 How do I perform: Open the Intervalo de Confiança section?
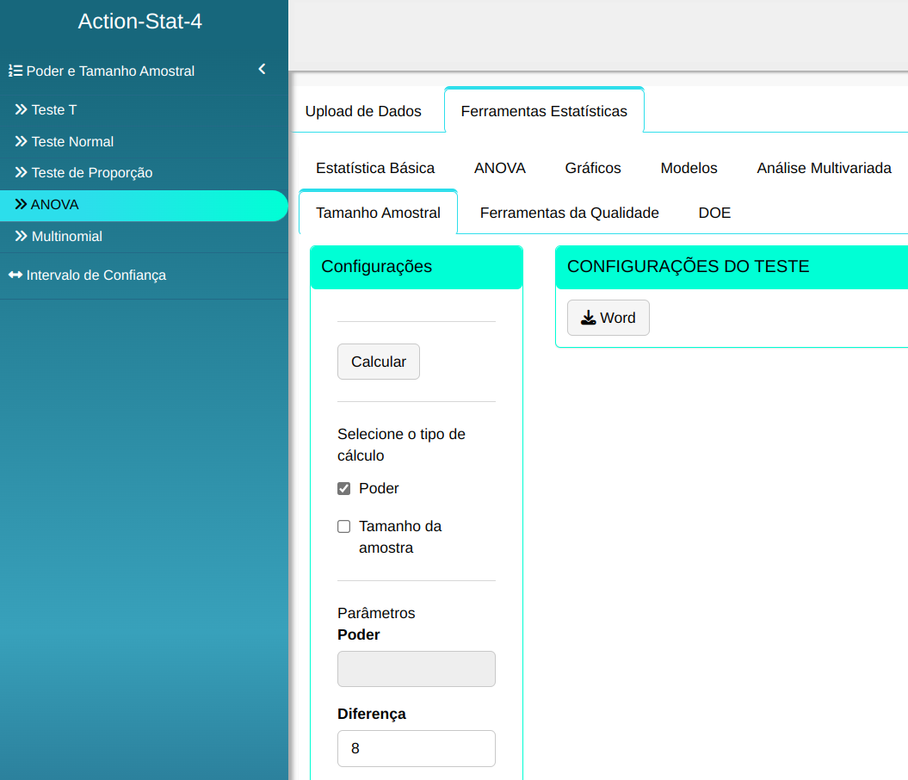click(x=96, y=275)
